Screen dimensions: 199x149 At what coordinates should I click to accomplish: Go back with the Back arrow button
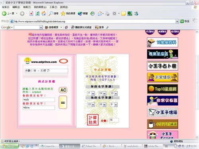point(8,14)
